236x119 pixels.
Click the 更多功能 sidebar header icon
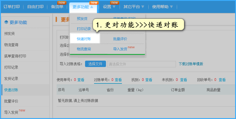point(6,22)
